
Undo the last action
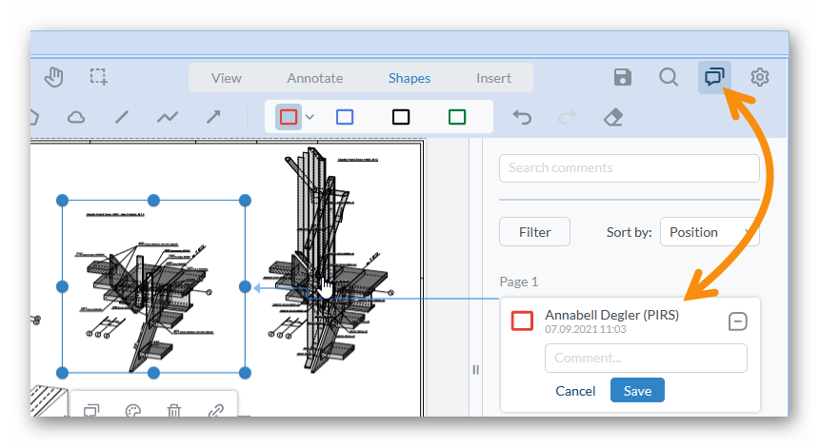pyautogui.click(x=522, y=117)
